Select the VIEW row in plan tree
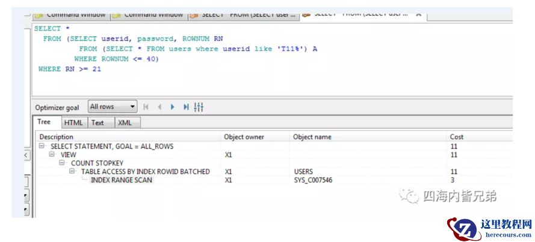The height and width of the screenshot is (242, 535). [68, 155]
